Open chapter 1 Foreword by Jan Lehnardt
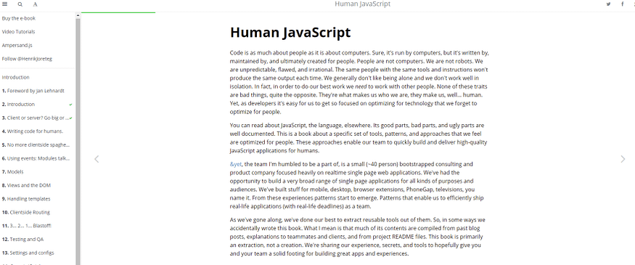 click(33, 91)
